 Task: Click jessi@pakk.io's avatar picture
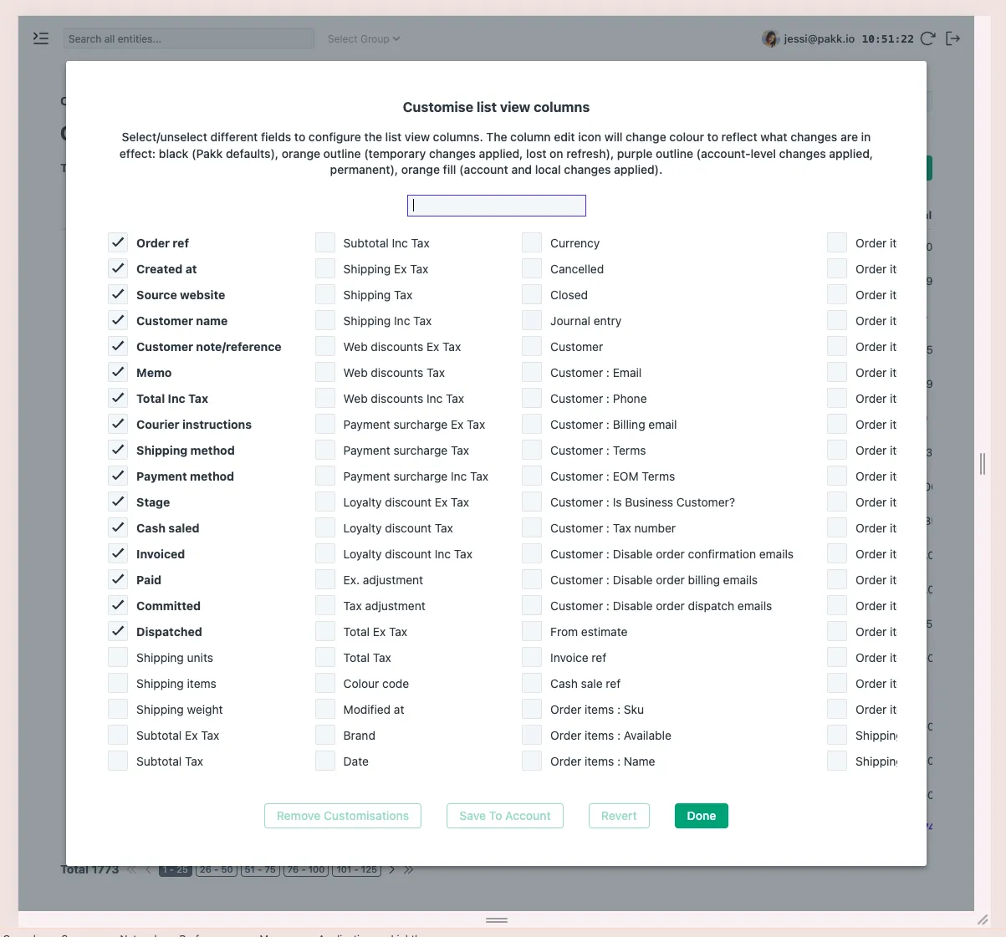(769, 38)
